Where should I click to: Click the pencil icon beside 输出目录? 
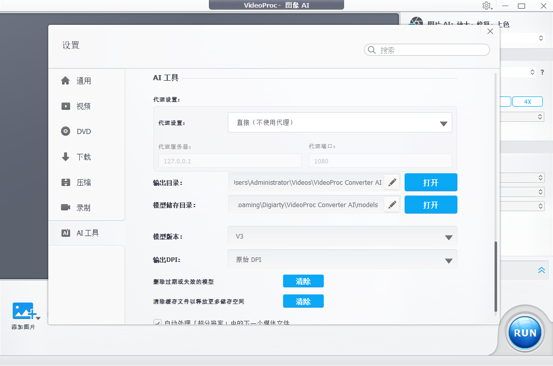click(x=391, y=182)
